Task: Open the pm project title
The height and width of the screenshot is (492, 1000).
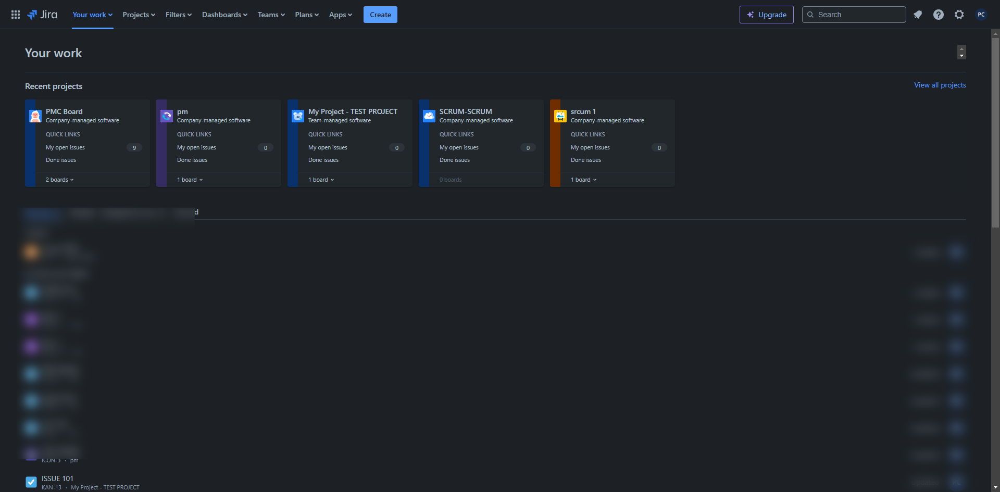Action: (x=182, y=111)
